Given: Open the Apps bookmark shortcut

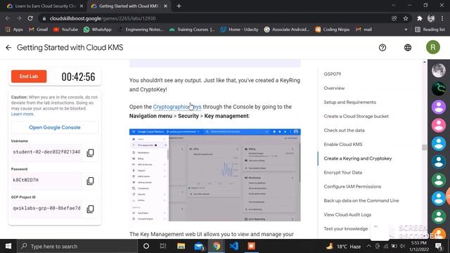Looking at the screenshot, I should pyautogui.click(x=14, y=30).
